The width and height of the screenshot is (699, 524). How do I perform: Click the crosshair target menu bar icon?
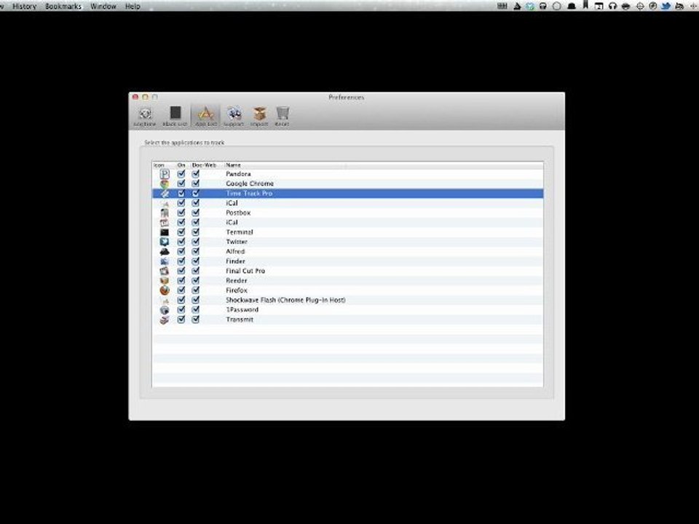tap(640, 6)
